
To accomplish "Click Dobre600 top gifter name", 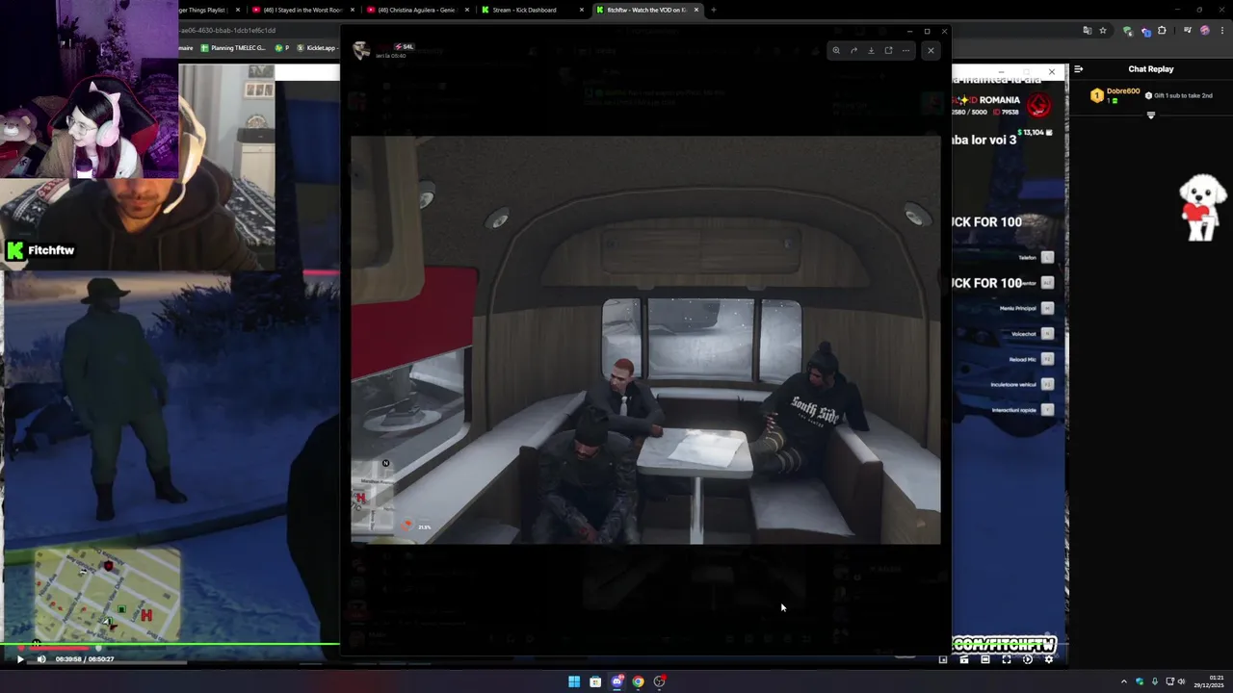I will pos(1122,91).
